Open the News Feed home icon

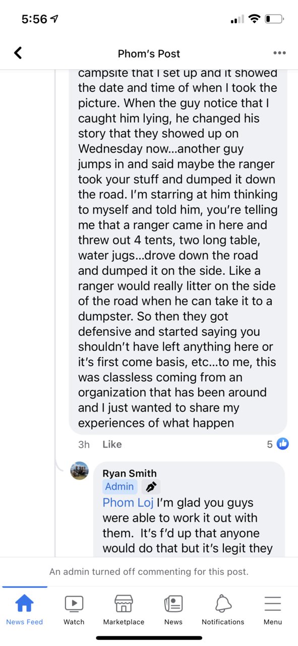point(24,603)
